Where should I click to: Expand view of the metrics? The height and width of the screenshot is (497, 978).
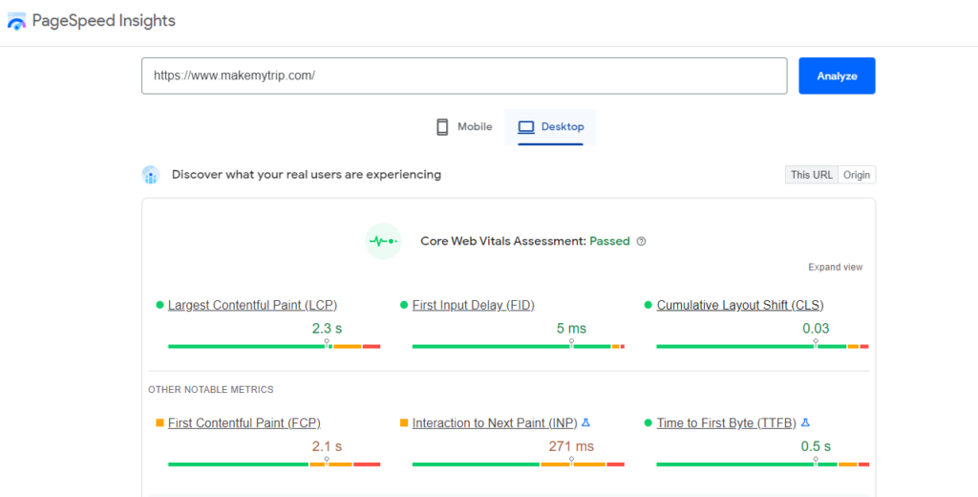(x=835, y=268)
